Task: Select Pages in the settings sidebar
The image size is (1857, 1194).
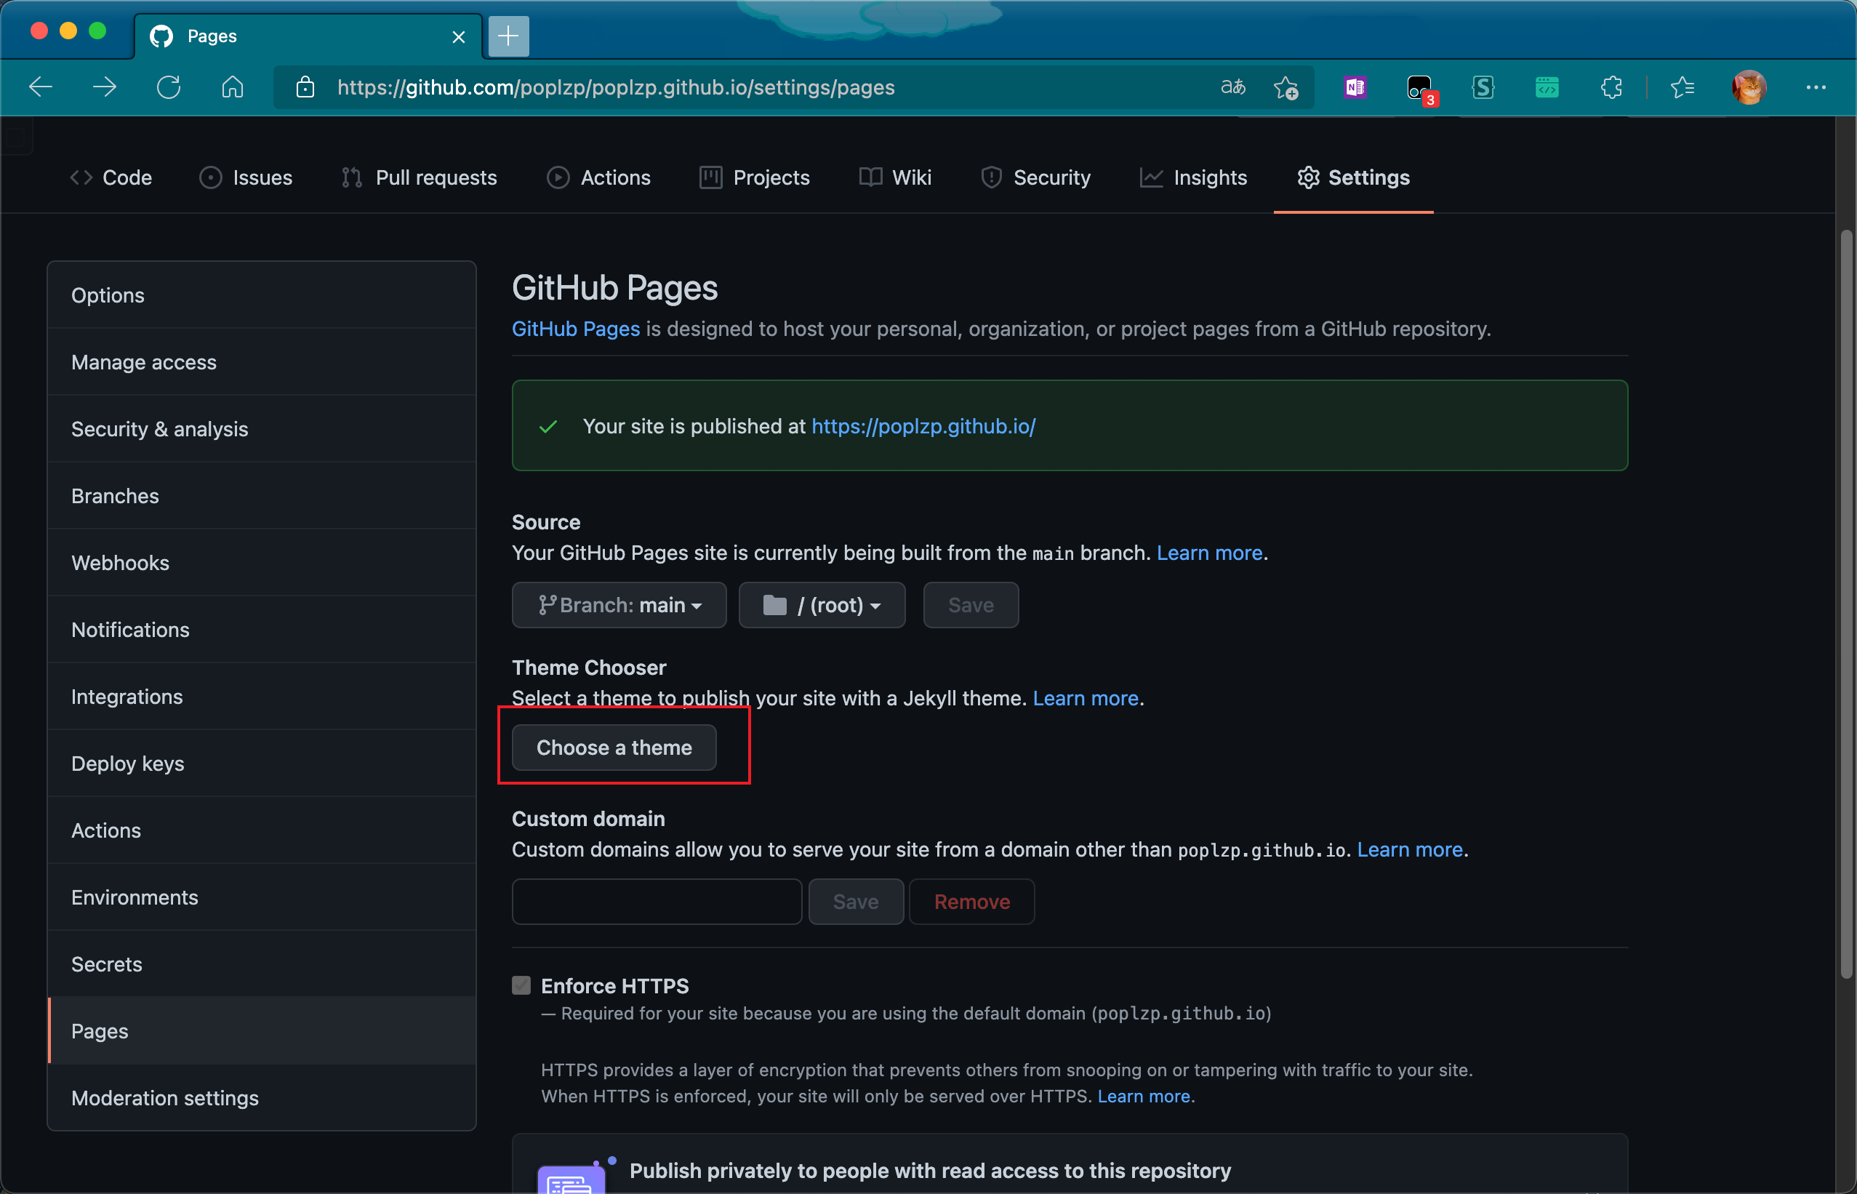Action: pyautogui.click(x=262, y=1031)
